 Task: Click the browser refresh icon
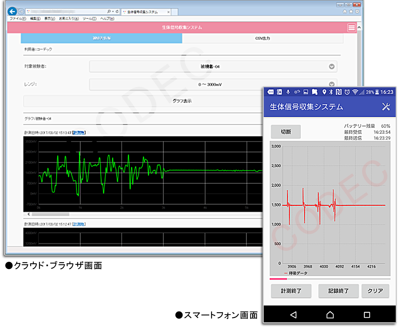point(117,12)
